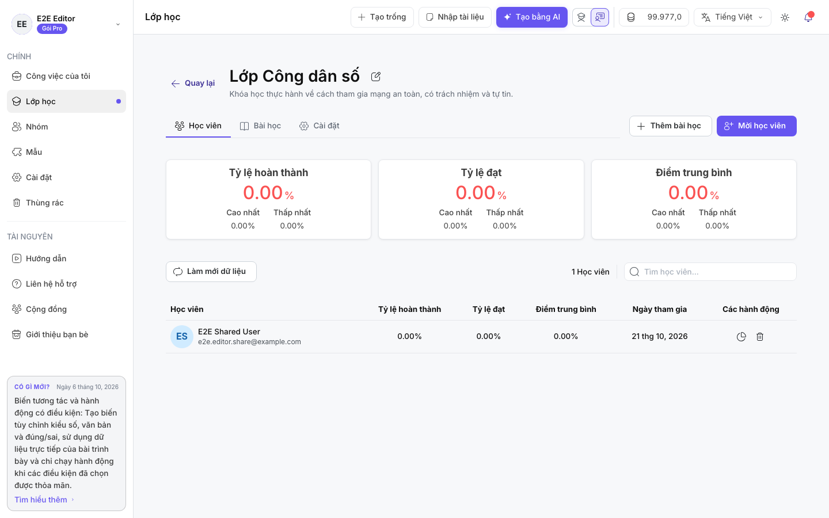Click the Gói Pro badge
Screen dimensions: 829x518
pyautogui.click(x=52, y=29)
